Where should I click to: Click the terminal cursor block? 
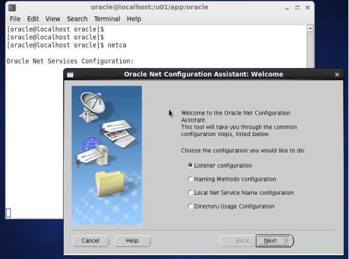coord(8,212)
